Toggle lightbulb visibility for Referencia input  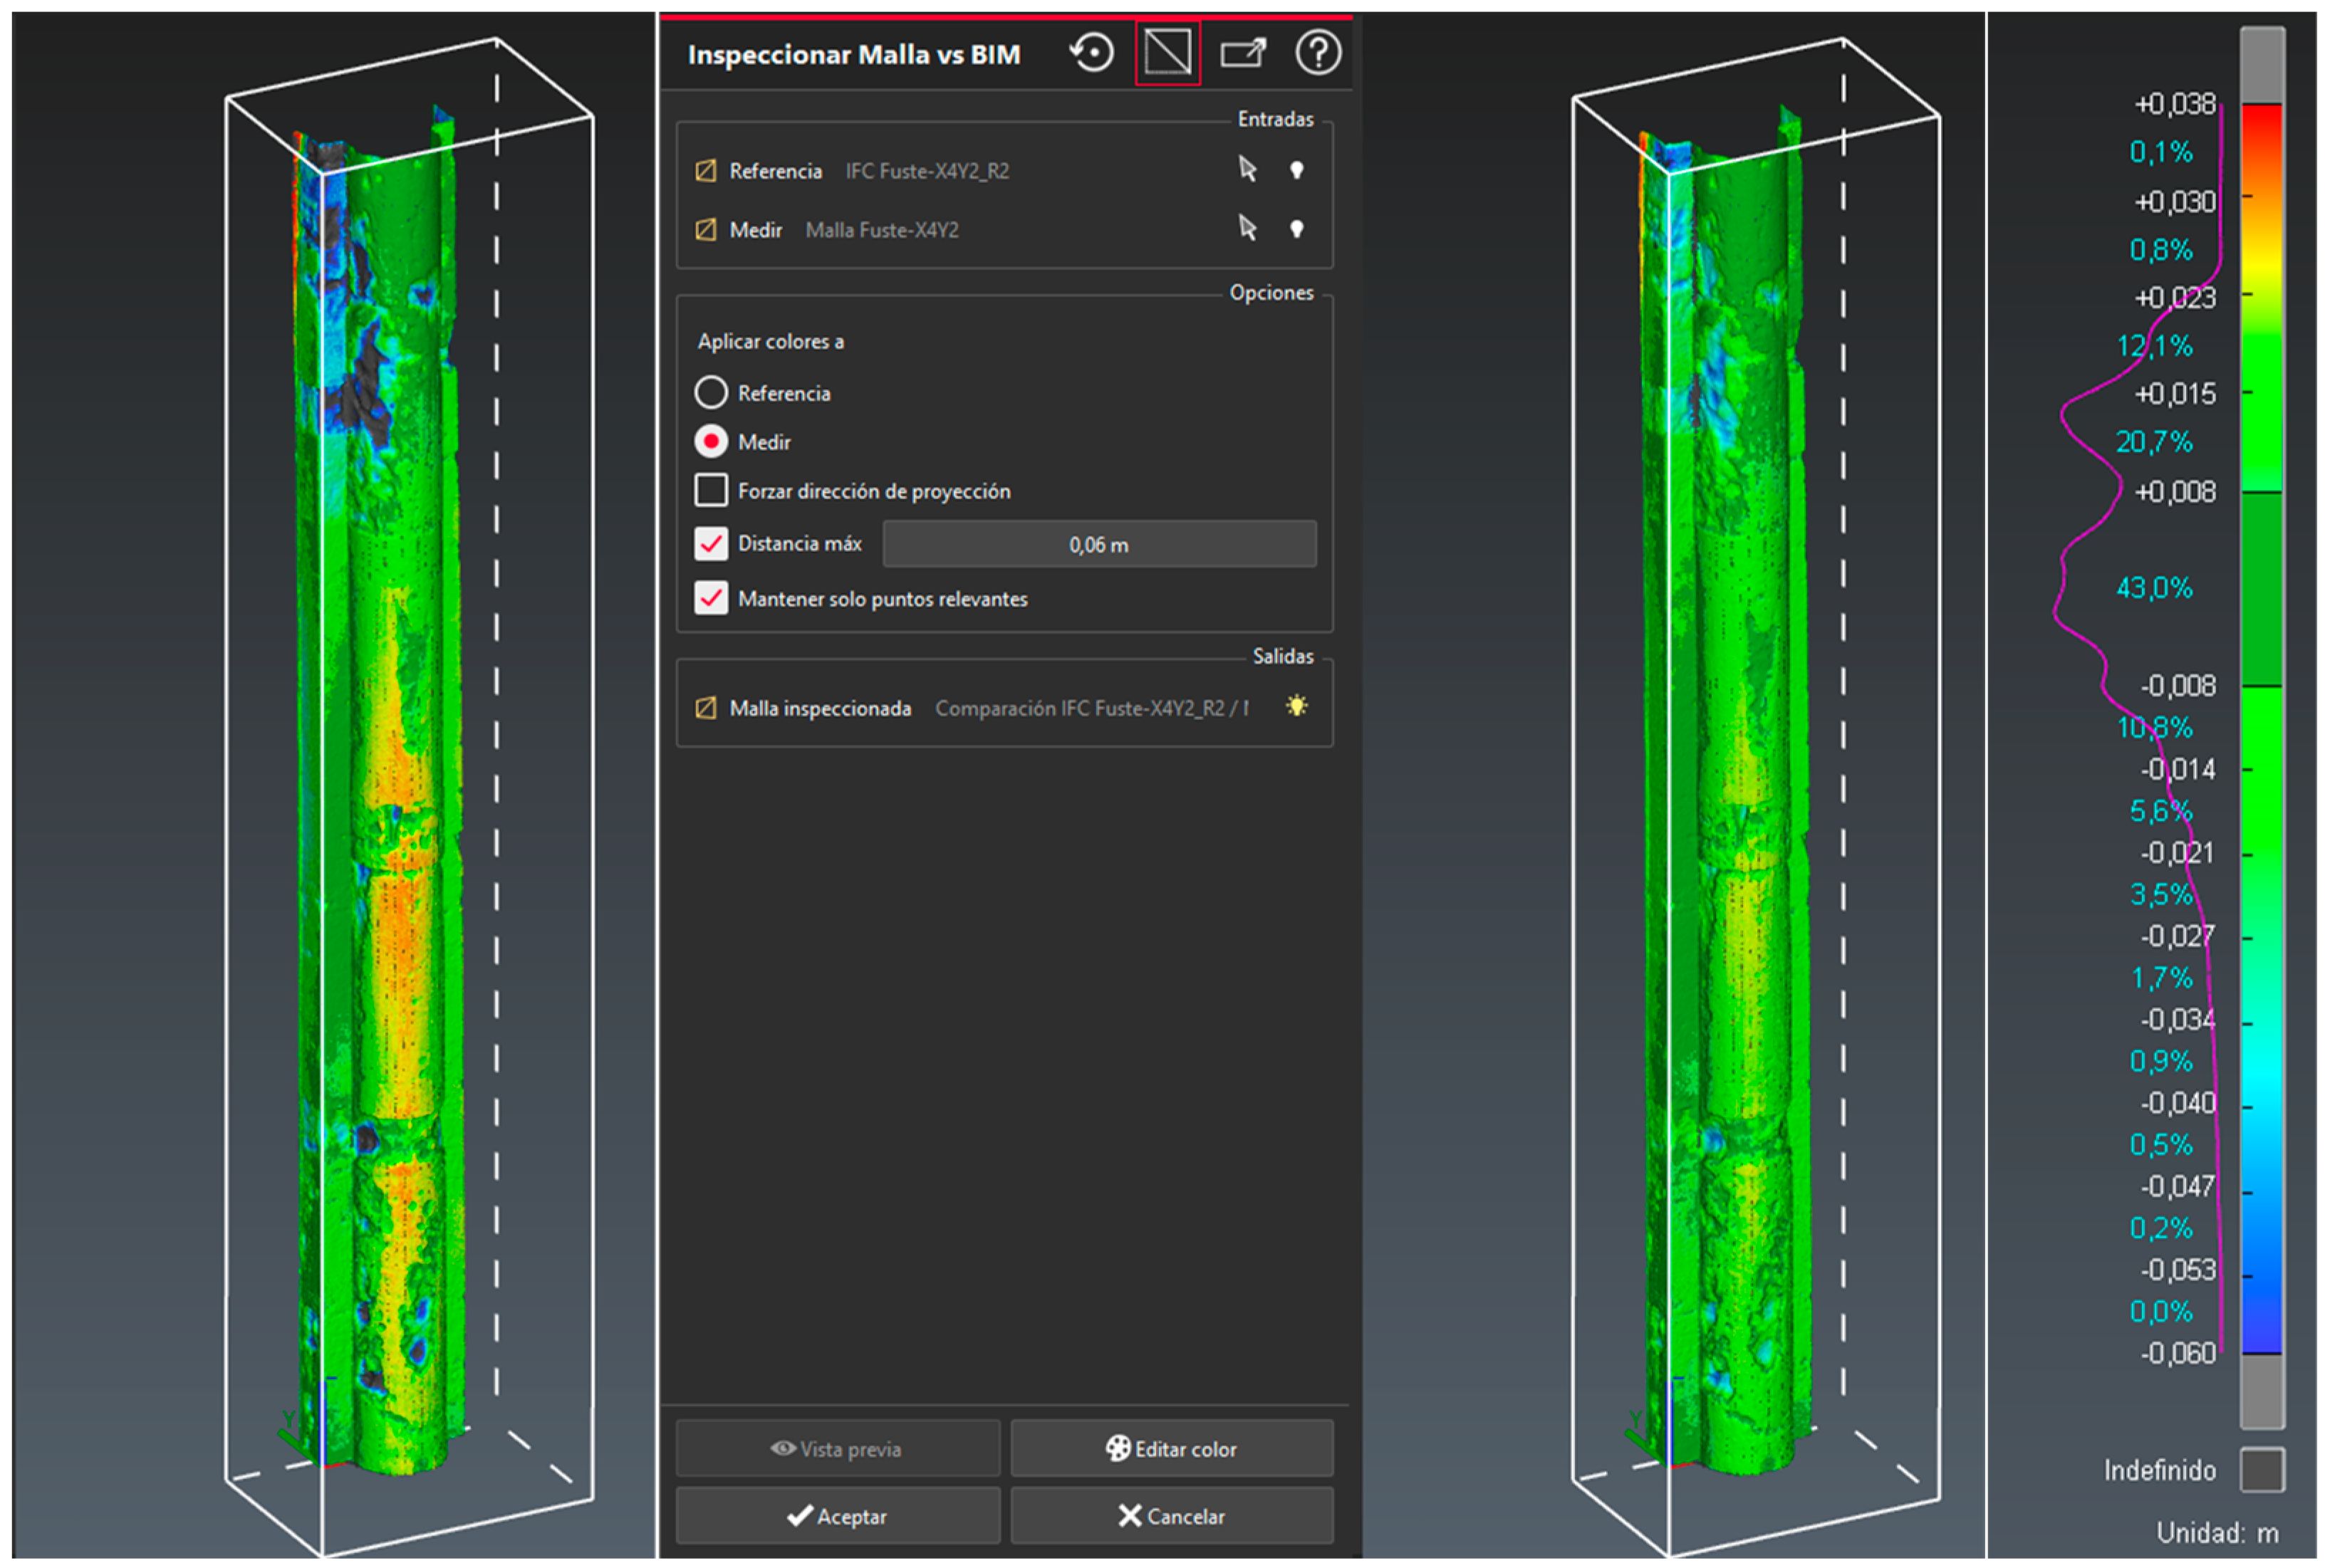[x=1296, y=170]
